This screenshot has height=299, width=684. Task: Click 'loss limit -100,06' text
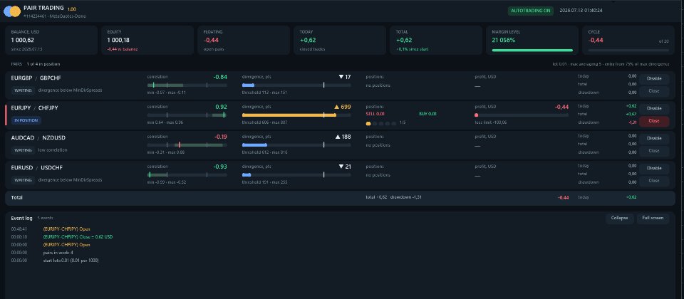click(x=491, y=122)
